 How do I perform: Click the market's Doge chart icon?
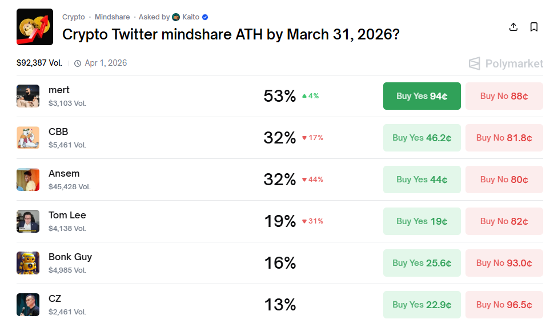pyautogui.click(x=35, y=27)
